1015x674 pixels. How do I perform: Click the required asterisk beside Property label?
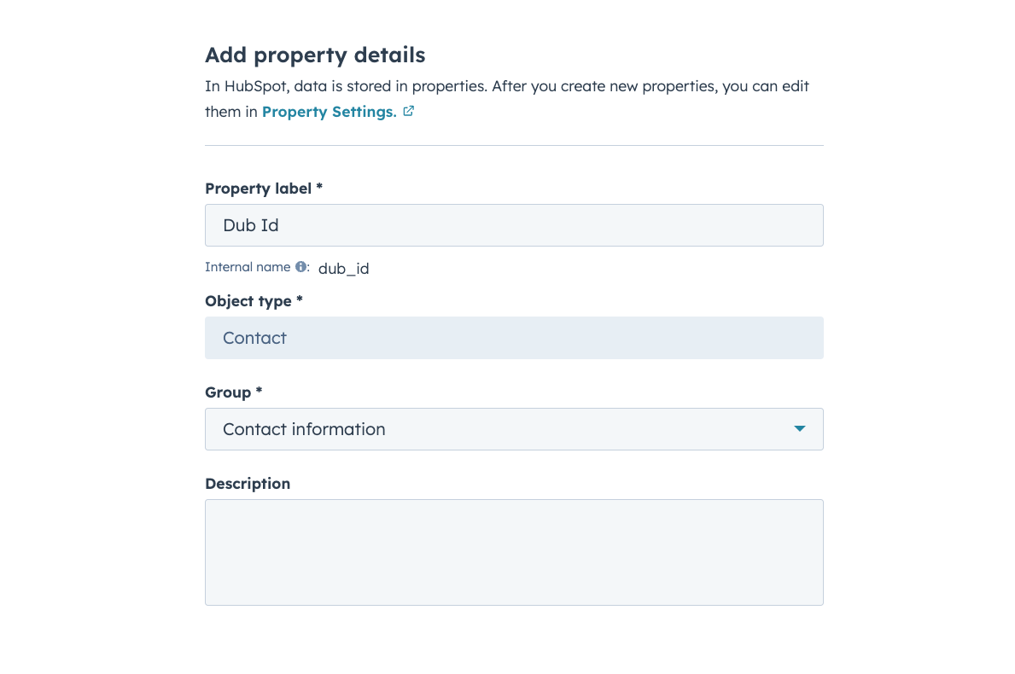(319, 187)
